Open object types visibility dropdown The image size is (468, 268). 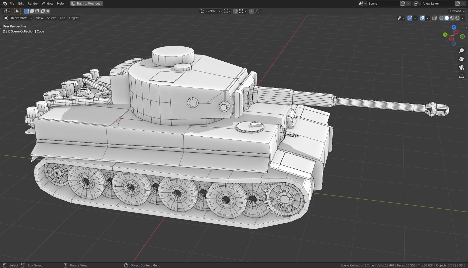401,18
